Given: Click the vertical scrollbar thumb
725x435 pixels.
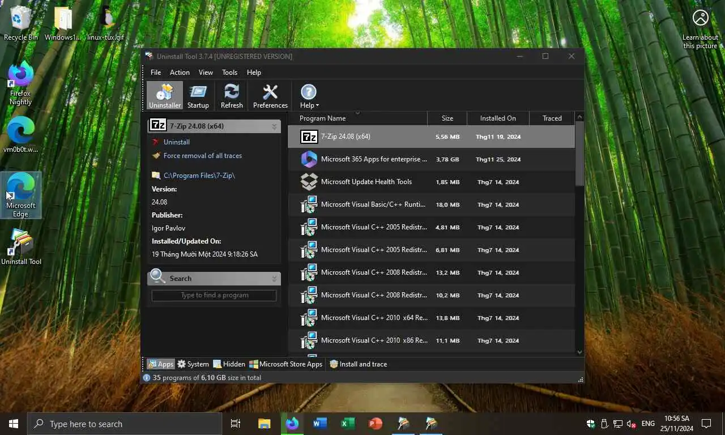Looking at the screenshot, I should coord(579,153).
